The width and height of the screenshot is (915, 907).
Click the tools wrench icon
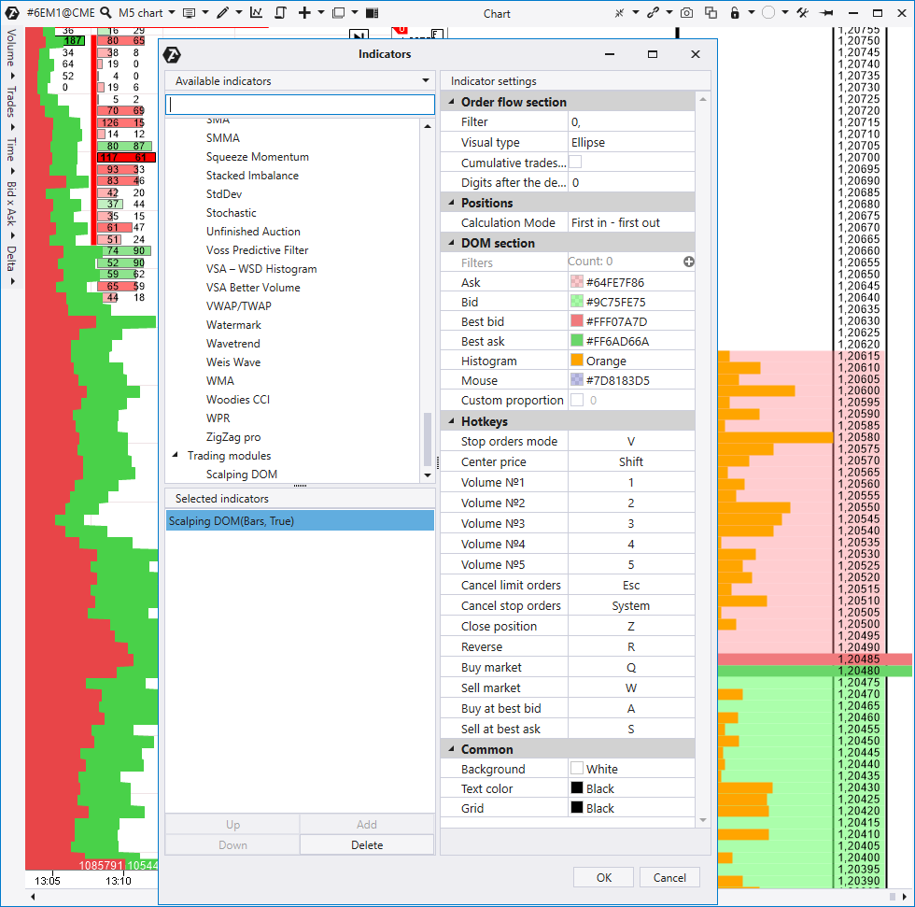coord(802,12)
